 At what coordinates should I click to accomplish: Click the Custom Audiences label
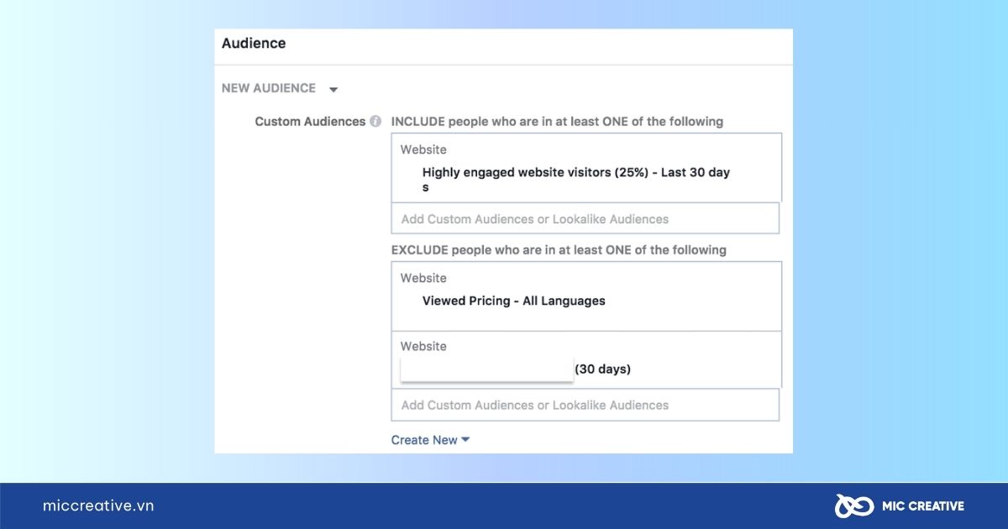[x=310, y=122]
